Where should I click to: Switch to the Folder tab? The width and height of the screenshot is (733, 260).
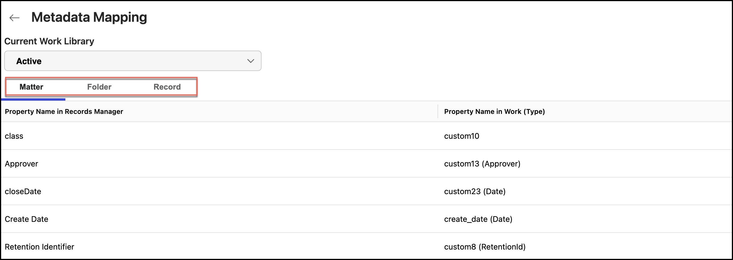click(x=99, y=87)
